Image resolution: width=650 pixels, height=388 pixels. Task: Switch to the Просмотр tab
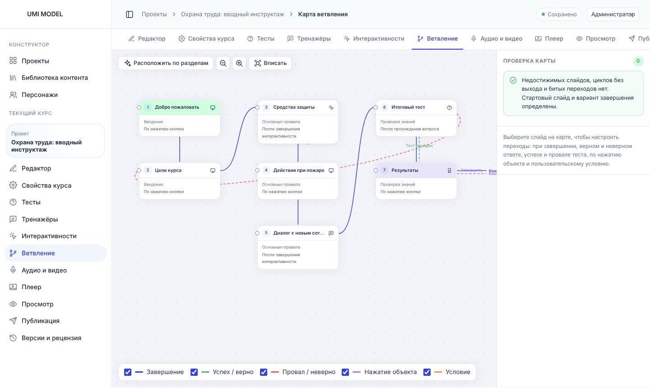point(596,39)
